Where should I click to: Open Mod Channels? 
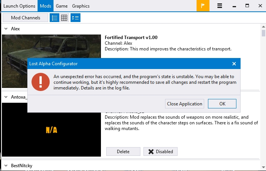25,18
